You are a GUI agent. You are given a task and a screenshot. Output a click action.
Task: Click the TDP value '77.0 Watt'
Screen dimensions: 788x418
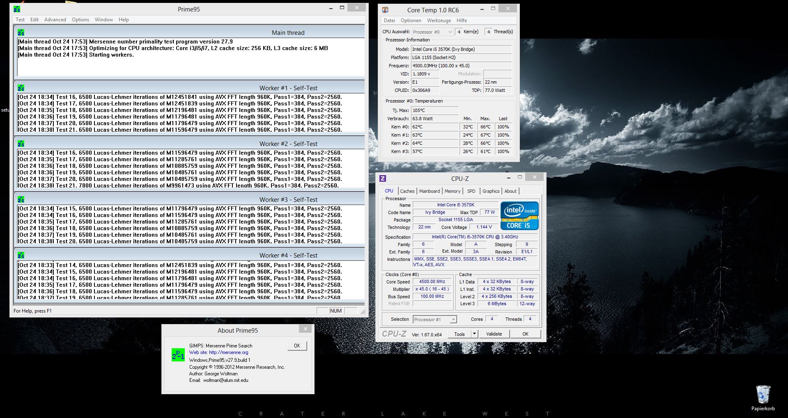point(497,90)
